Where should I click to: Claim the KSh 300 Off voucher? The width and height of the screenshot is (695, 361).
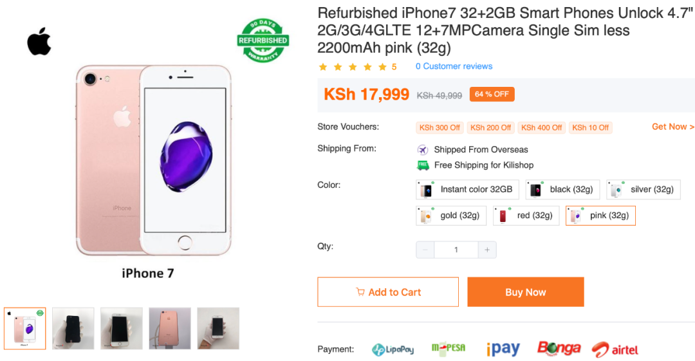click(x=440, y=127)
